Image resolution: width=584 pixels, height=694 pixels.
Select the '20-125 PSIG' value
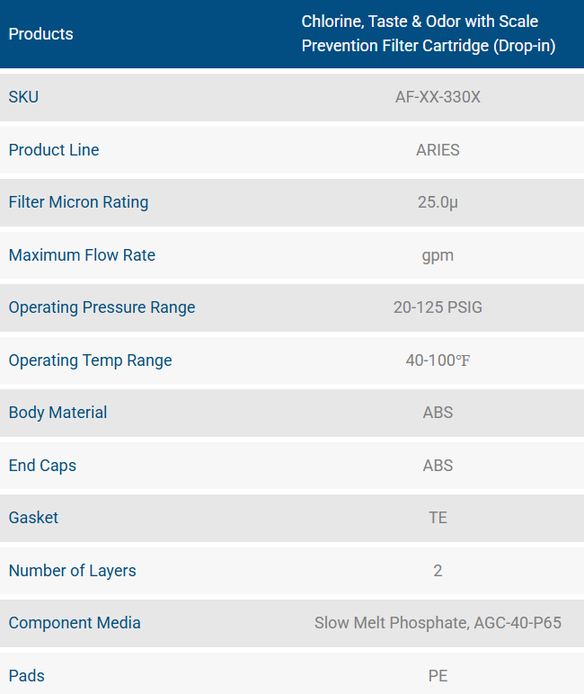[438, 307]
